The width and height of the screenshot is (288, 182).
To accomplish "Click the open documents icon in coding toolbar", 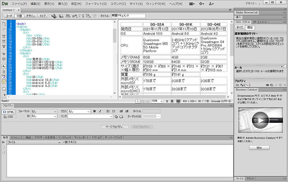I will tap(4, 24).
